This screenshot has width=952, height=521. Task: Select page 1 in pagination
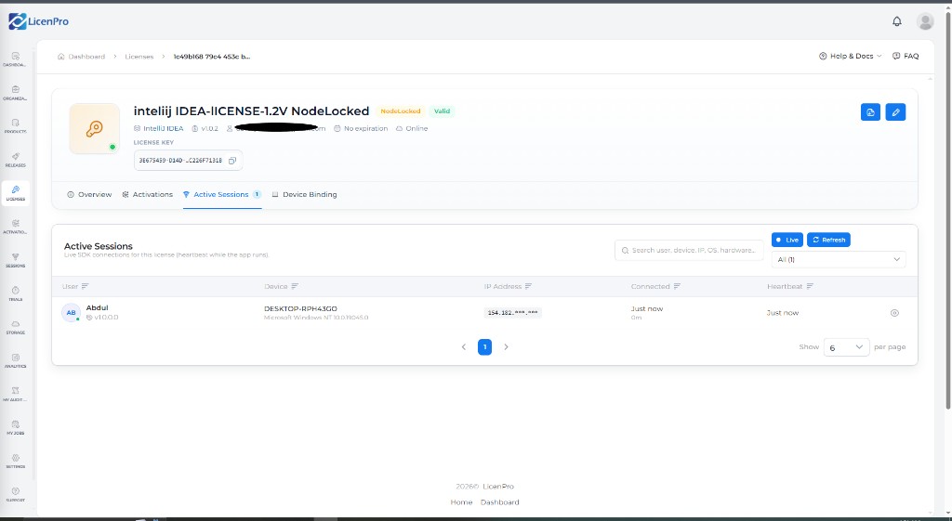484,347
